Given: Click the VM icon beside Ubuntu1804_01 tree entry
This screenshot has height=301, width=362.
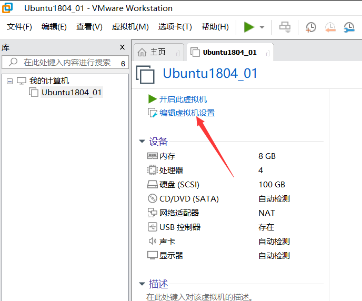Looking at the screenshot, I should pos(34,92).
